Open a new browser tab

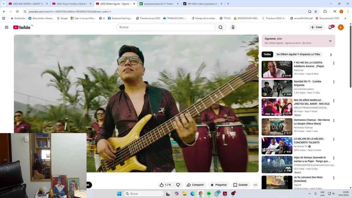(228, 4)
